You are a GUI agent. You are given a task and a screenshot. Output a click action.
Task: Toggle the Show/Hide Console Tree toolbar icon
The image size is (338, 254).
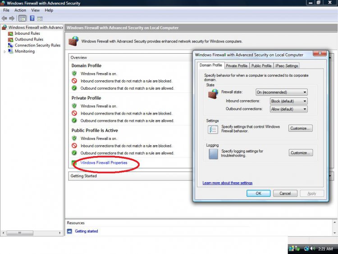tap(23, 18)
